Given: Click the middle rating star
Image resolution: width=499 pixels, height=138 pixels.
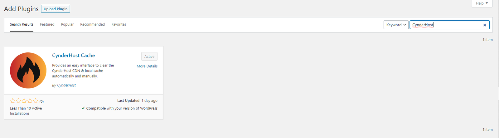Looking at the screenshot, I should 24,101.
